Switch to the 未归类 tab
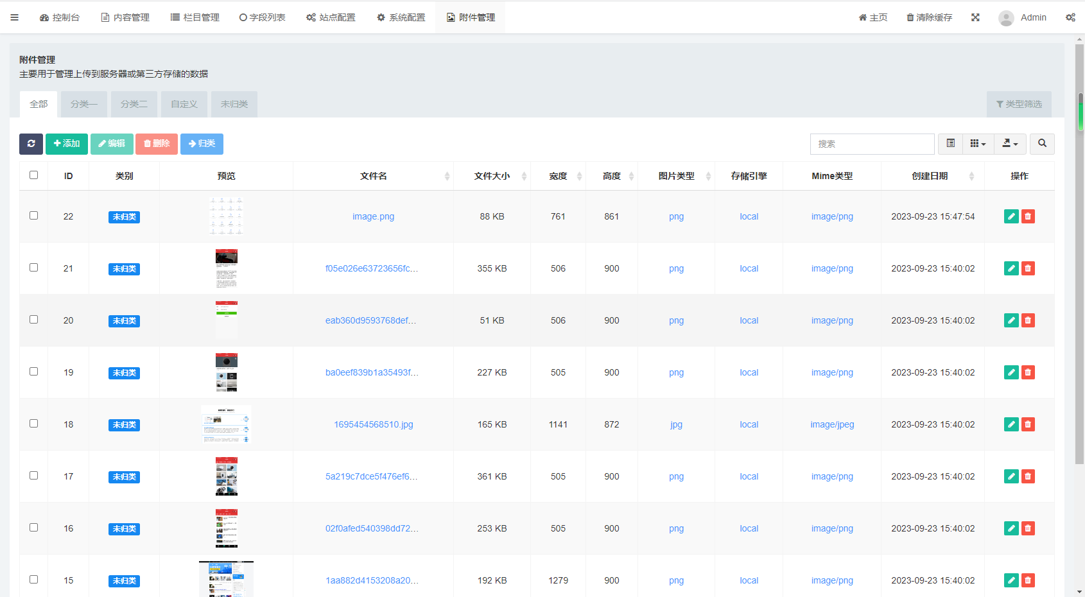The height and width of the screenshot is (597, 1085). [234, 104]
